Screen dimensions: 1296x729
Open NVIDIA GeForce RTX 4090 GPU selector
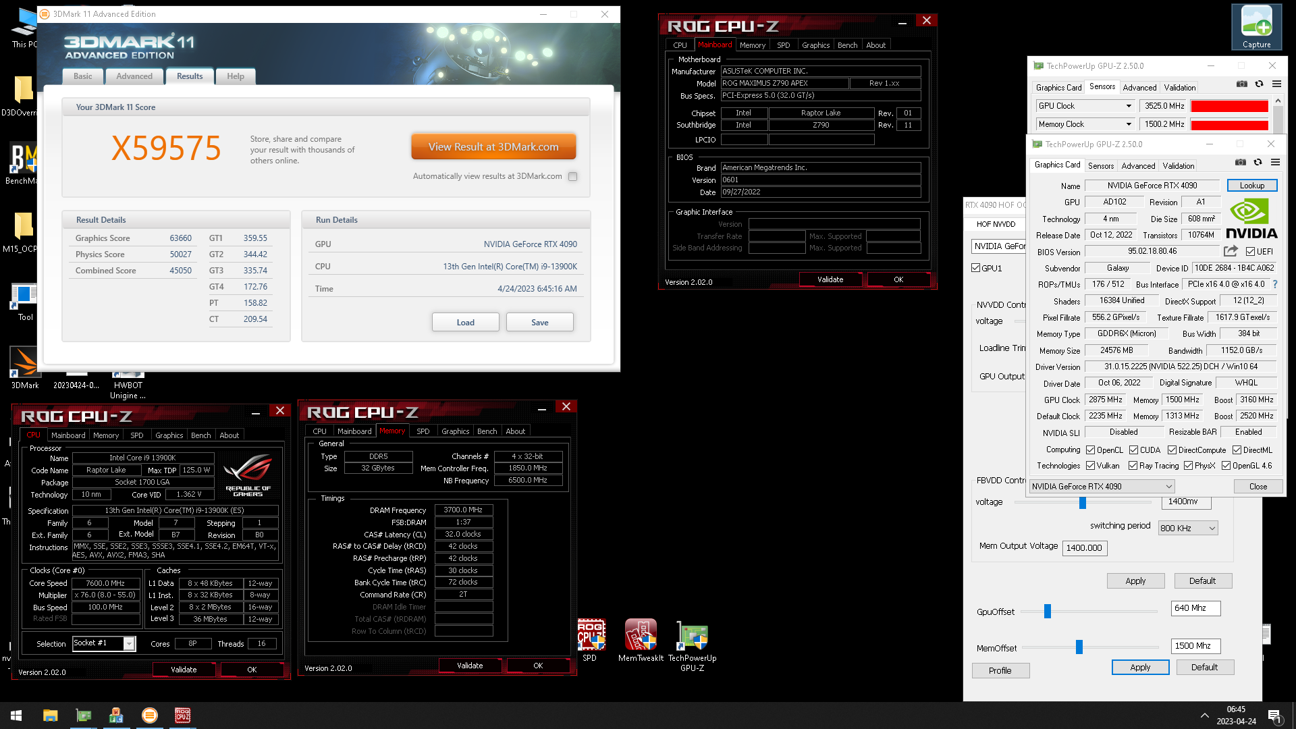1102,487
